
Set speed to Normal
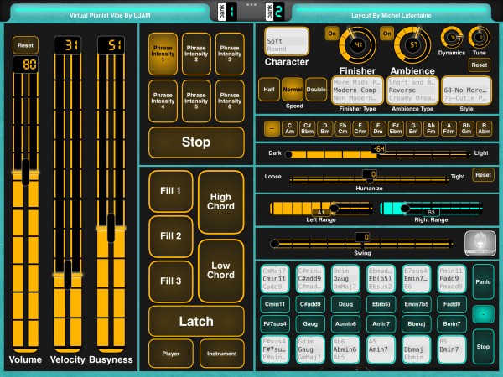point(293,90)
